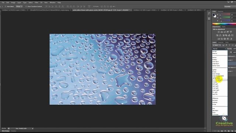
Task: Click the water drops image canvas
Action: pyautogui.click(x=103, y=69)
